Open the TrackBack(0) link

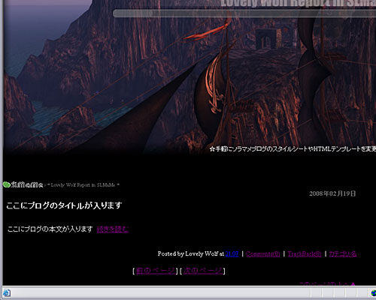tap(305, 253)
